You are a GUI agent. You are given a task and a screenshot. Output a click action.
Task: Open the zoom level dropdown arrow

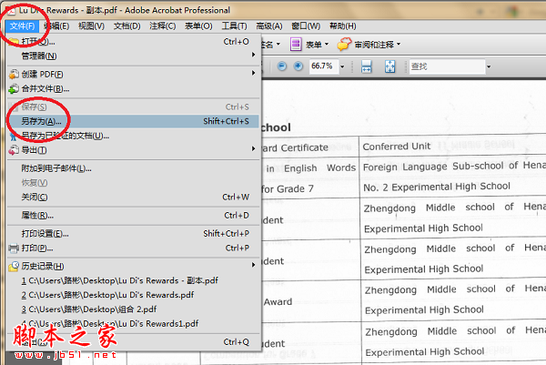tap(342, 66)
